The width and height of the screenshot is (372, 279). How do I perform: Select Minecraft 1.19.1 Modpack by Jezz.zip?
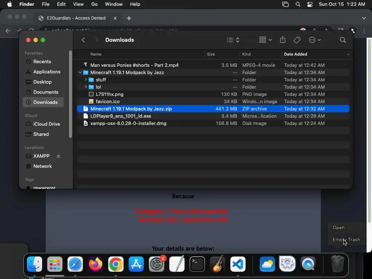click(213, 109)
